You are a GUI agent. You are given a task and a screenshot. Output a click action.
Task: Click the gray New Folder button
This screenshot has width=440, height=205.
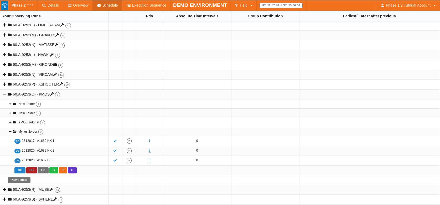pos(19,180)
